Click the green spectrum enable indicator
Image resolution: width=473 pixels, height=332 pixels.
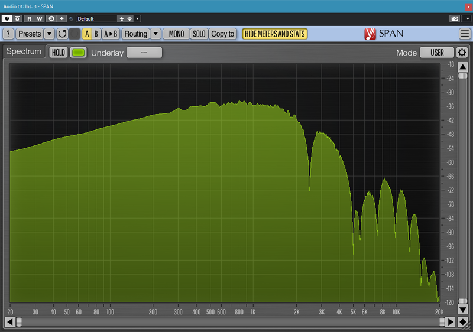click(78, 53)
